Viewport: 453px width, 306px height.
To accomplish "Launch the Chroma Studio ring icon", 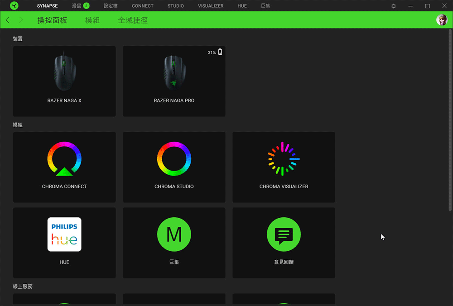I will (x=174, y=159).
